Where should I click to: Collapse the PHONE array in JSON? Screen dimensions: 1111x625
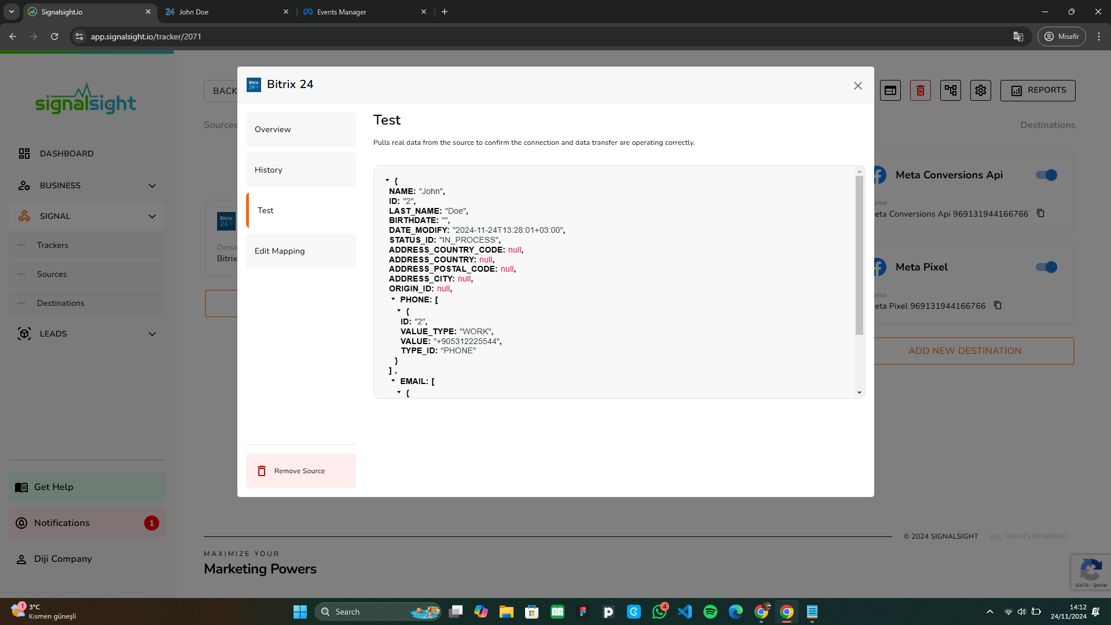(393, 299)
